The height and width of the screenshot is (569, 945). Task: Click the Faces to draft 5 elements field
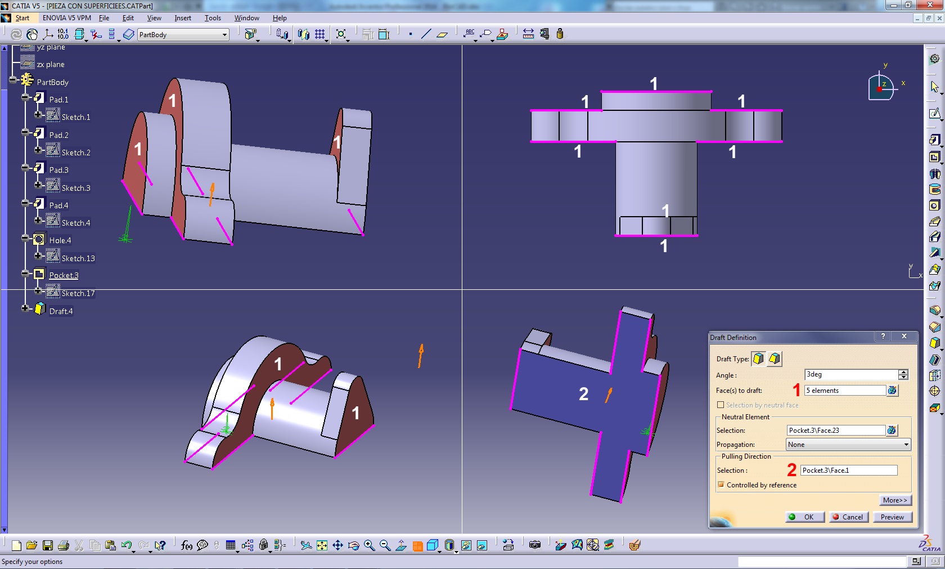tap(845, 390)
